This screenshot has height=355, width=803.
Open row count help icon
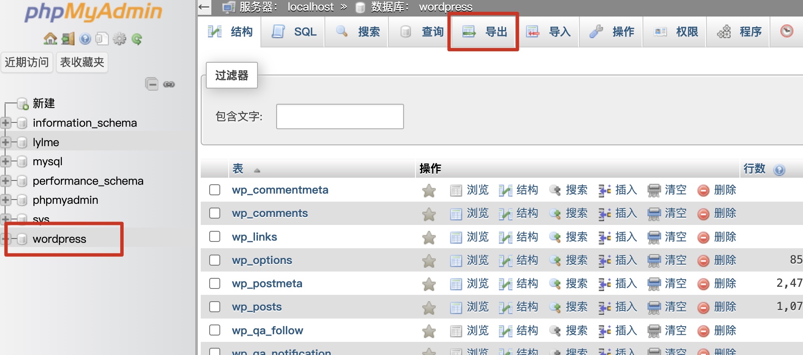[779, 170]
